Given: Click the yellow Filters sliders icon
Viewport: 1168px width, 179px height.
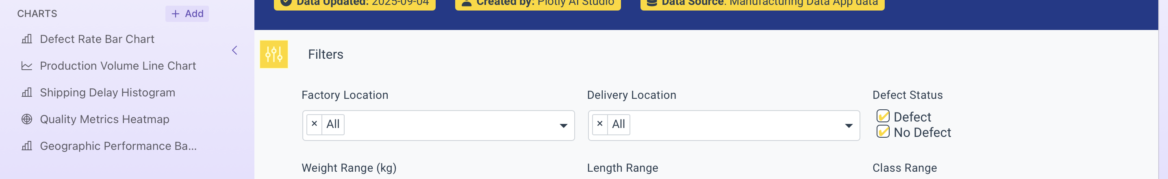Looking at the screenshot, I should (274, 54).
